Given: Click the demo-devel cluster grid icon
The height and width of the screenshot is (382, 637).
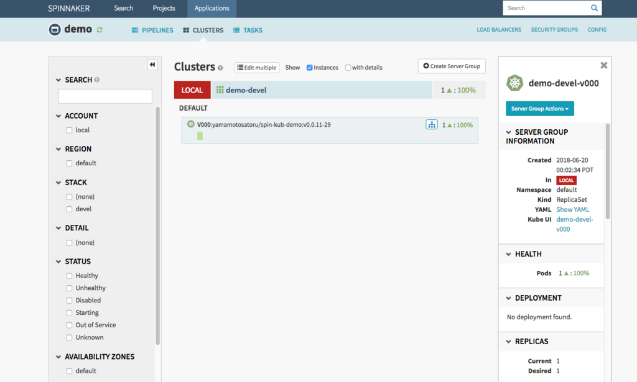Looking at the screenshot, I should point(220,89).
